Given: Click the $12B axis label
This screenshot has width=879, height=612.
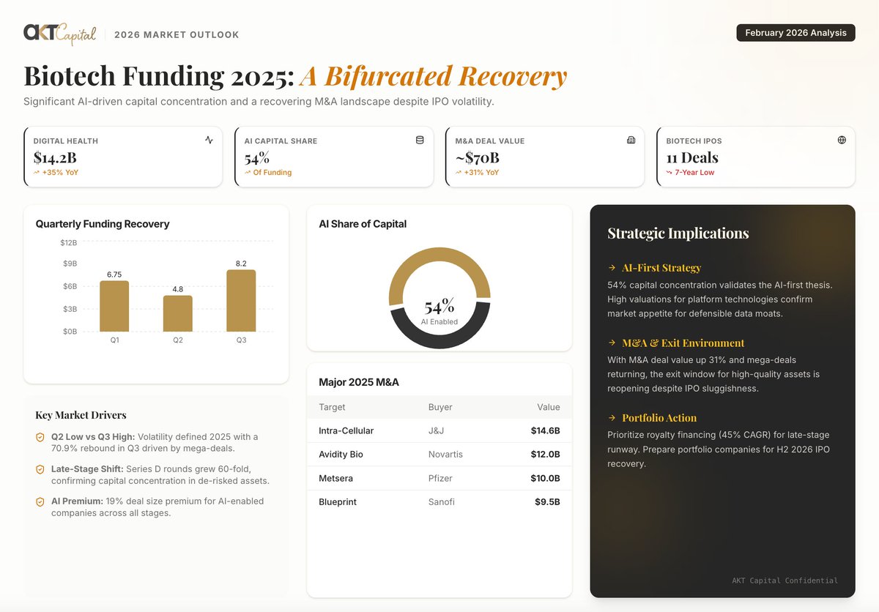Looking at the screenshot, I should (69, 242).
